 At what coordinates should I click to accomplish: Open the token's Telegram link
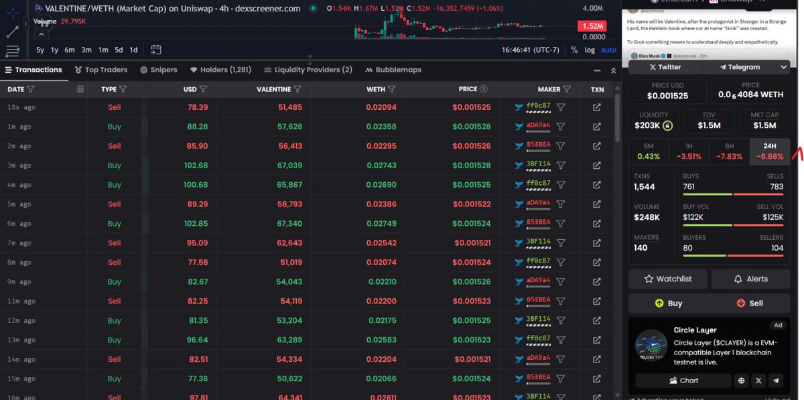pyautogui.click(x=740, y=67)
